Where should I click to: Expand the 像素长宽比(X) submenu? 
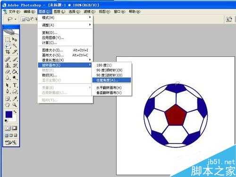[x=65, y=60]
